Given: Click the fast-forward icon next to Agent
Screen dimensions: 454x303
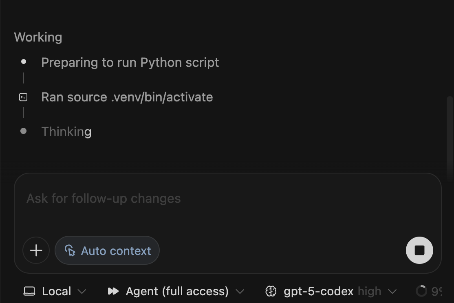Looking at the screenshot, I should (x=113, y=291).
